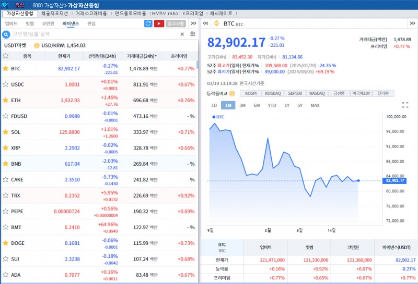Open chart fullscreen expand icon
Image resolution: width=418 pixels, height=284 pixels.
click(x=405, y=105)
